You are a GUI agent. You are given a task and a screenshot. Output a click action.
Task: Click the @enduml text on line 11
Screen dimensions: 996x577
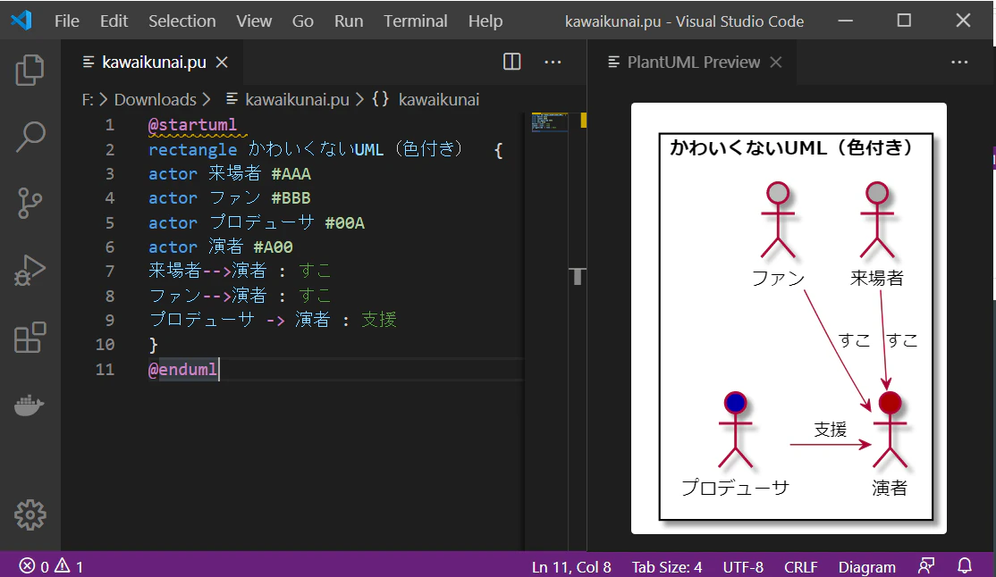(183, 370)
